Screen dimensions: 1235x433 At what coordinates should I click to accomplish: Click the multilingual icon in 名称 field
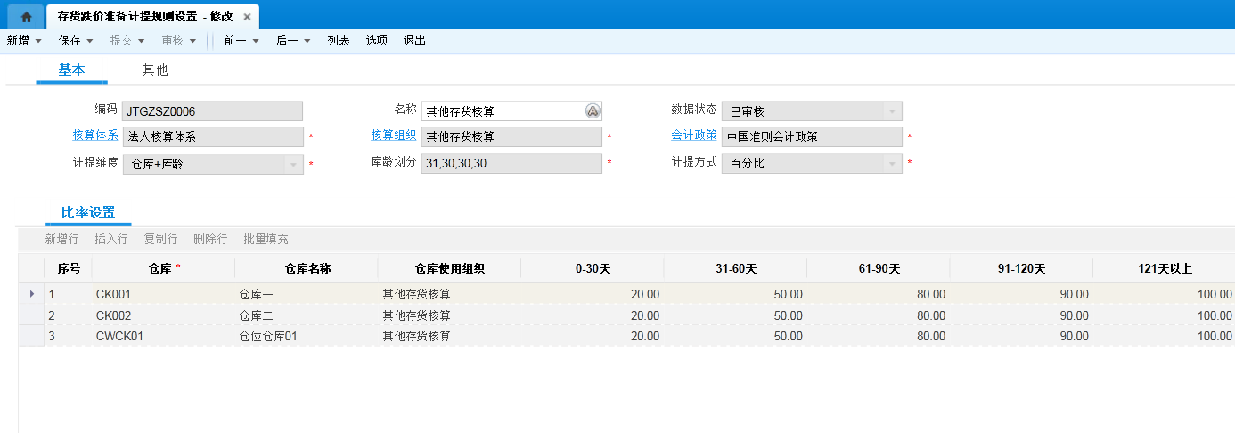pos(593,111)
